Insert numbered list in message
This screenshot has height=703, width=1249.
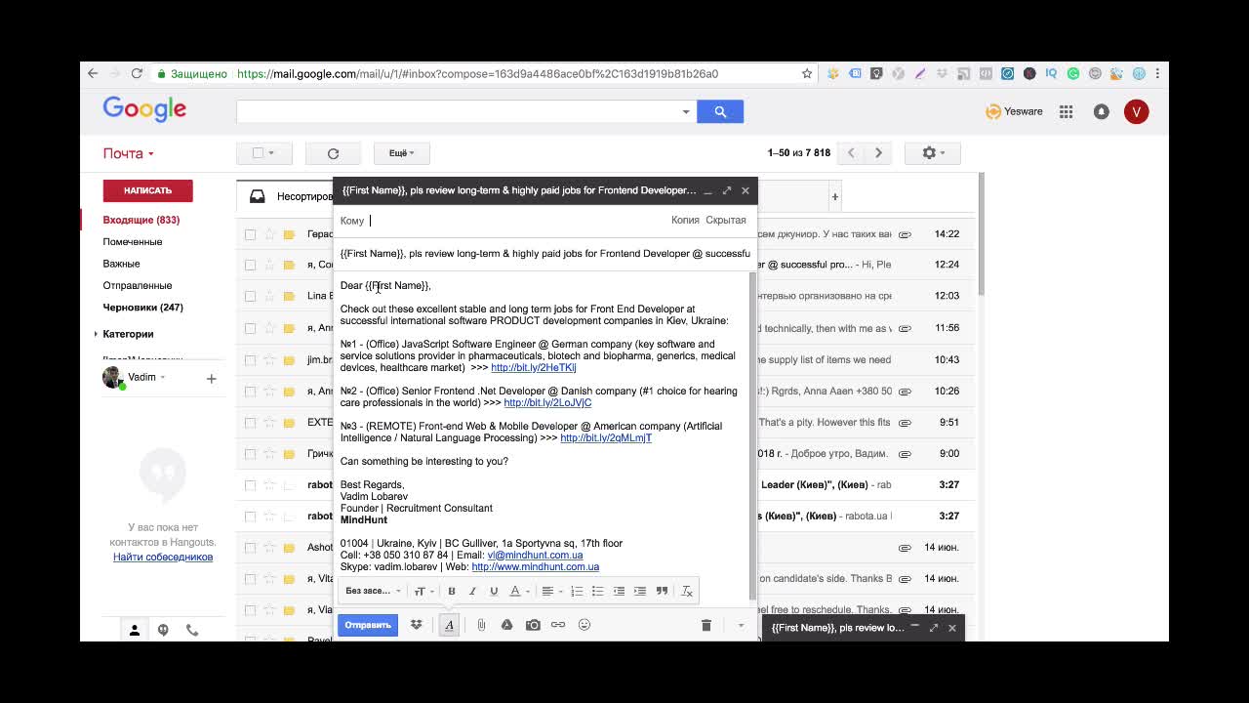pyautogui.click(x=577, y=591)
